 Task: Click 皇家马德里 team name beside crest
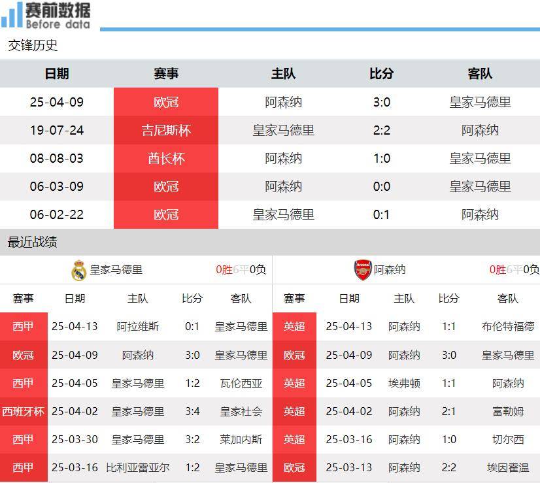click(116, 270)
